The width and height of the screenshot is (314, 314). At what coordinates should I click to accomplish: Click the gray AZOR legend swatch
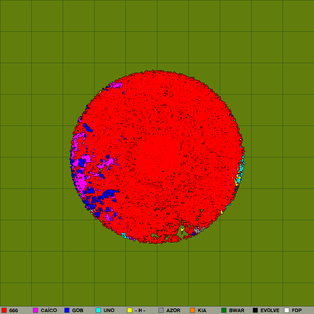tap(161, 310)
